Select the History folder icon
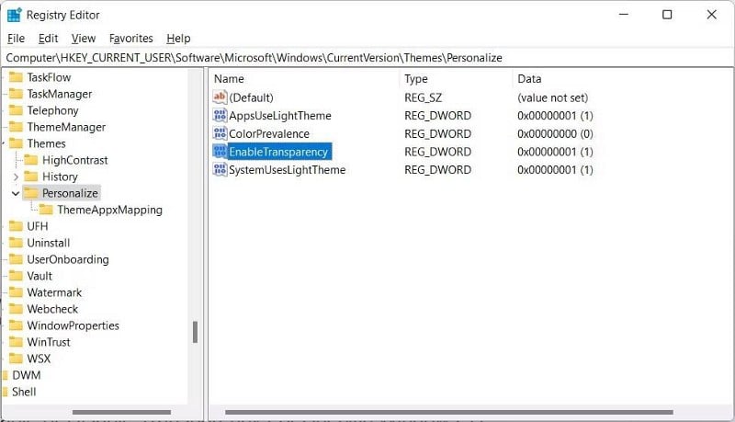This screenshot has height=422, width=735. 31,177
